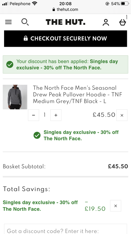This screenshot has width=131, height=234.
Task: Open the hamburger navigation menu
Action: point(8,22)
